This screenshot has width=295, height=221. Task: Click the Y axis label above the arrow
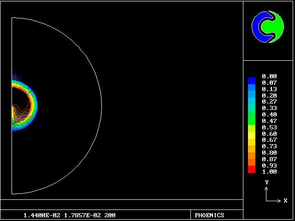tap(266, 182)
